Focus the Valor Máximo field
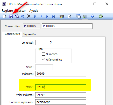Screen dimensions: 113x105 pos(61,95)
